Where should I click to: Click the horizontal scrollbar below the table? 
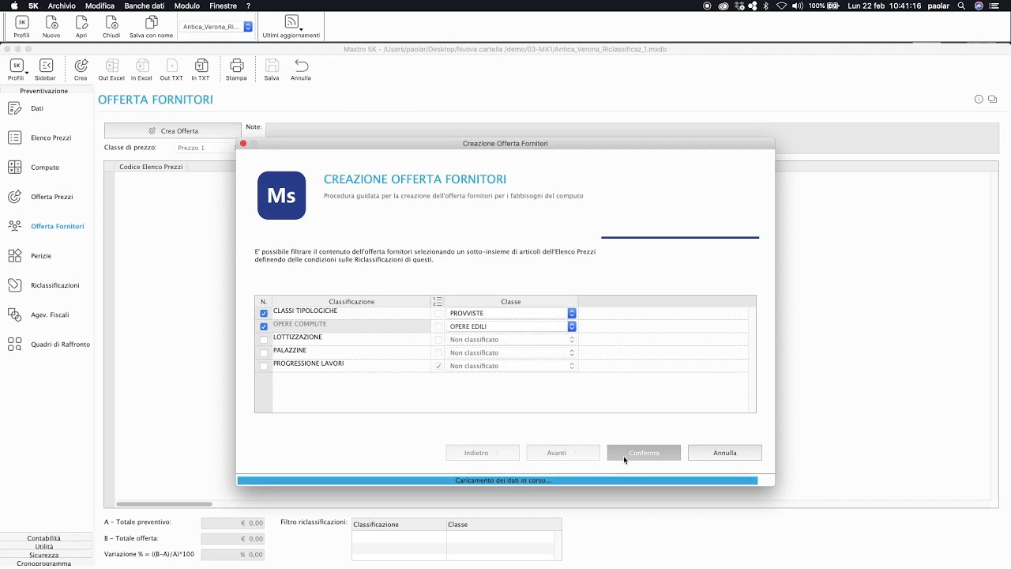[163, 504]
